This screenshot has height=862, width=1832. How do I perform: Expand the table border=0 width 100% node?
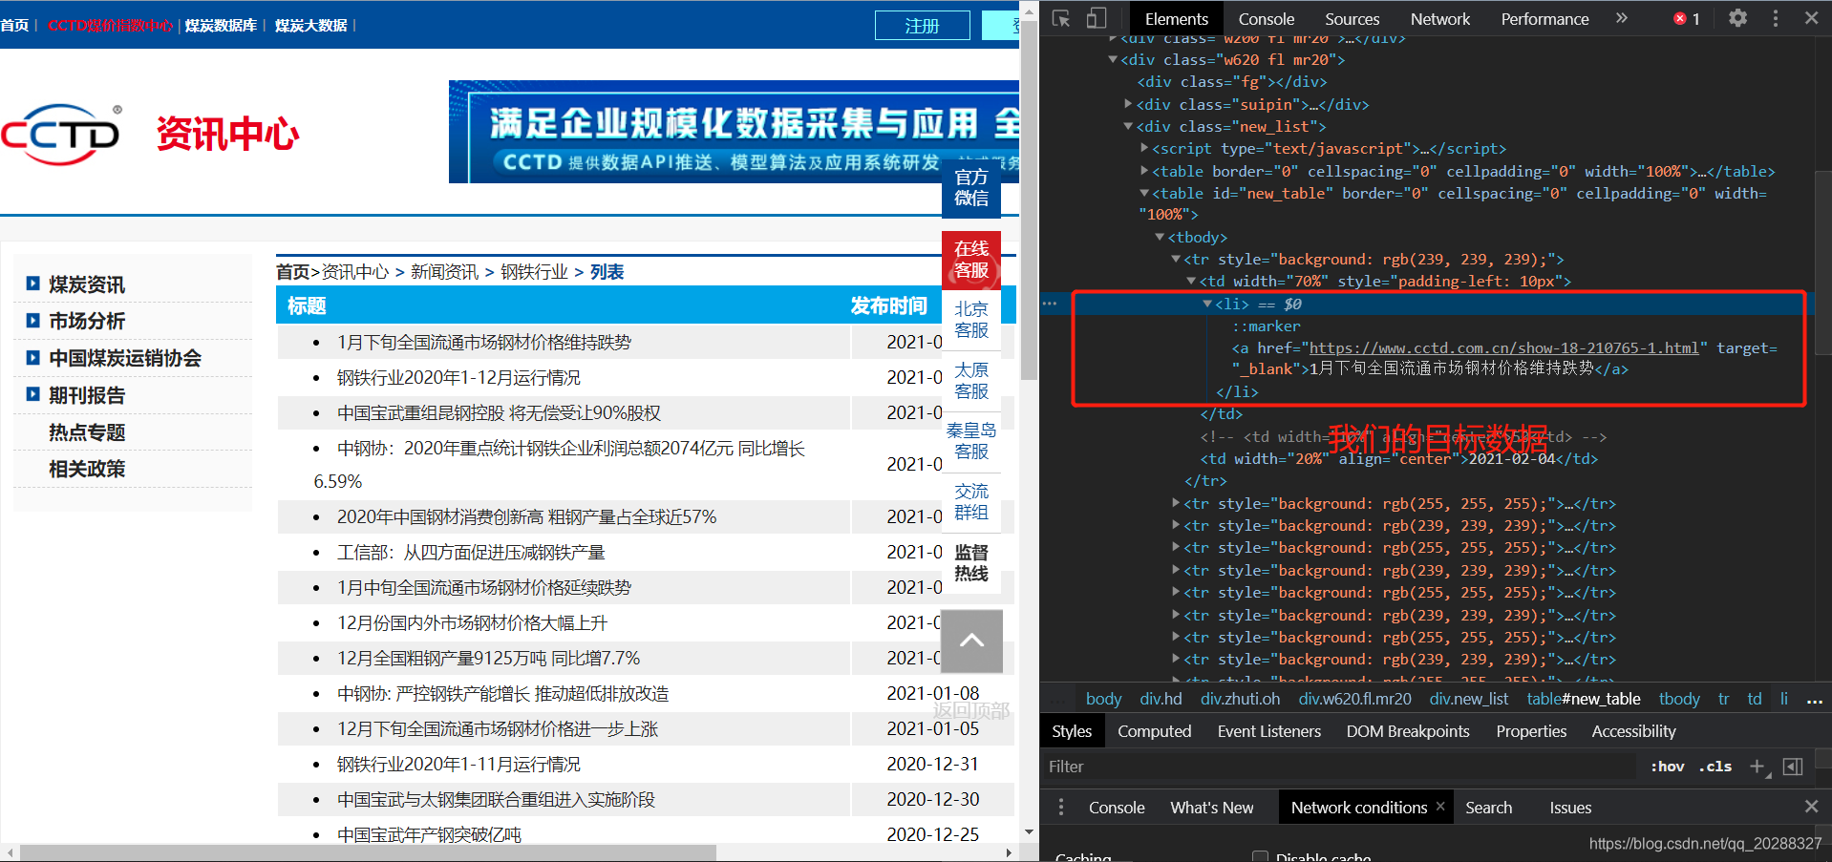pyautogui.click(x=1144, y=171)
